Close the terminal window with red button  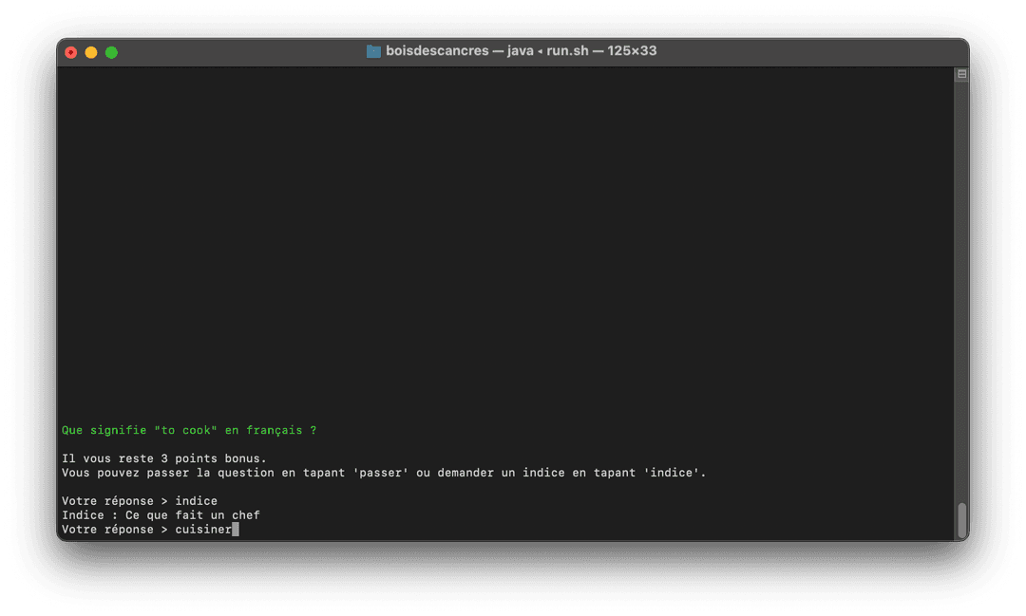tap(71, 52)
